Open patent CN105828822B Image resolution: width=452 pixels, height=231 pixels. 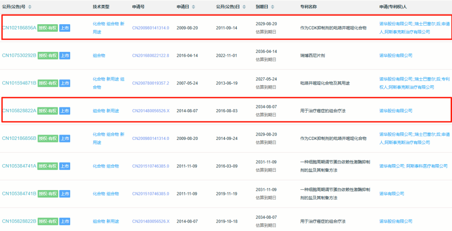19,221
